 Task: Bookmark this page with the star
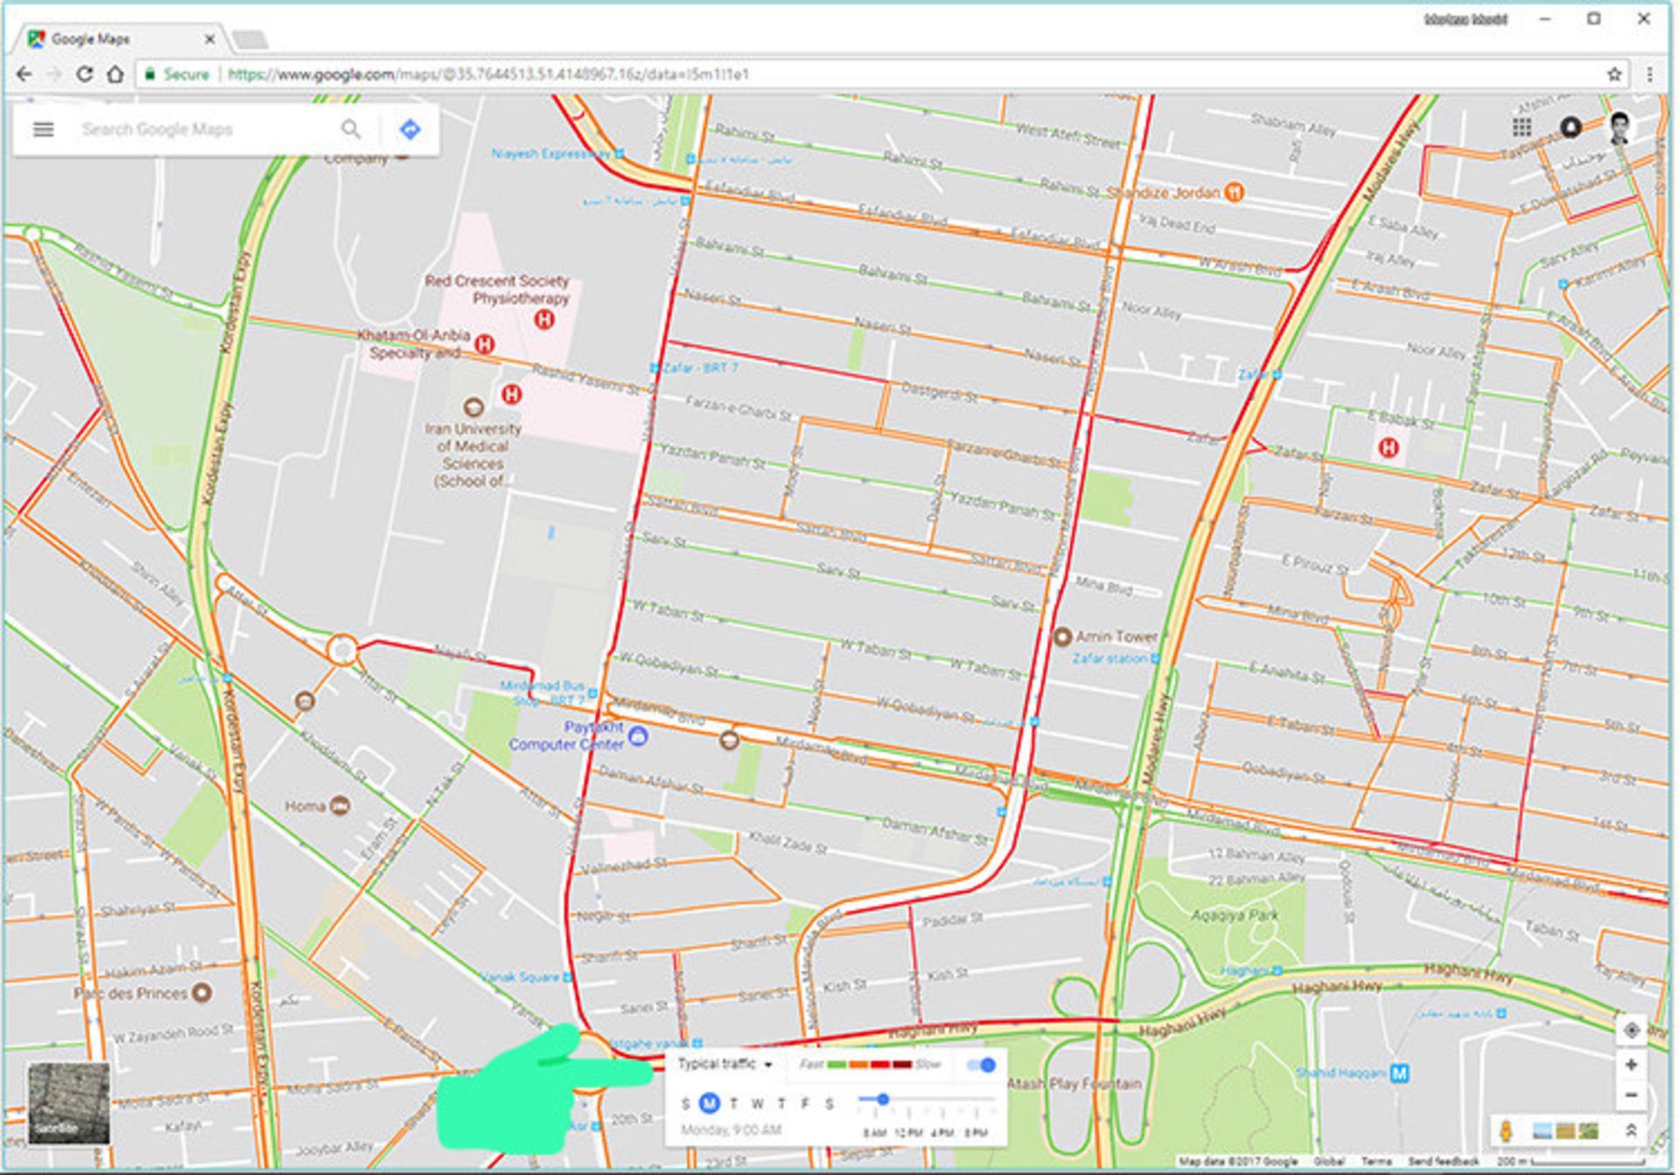click(x=1614, y=74)
